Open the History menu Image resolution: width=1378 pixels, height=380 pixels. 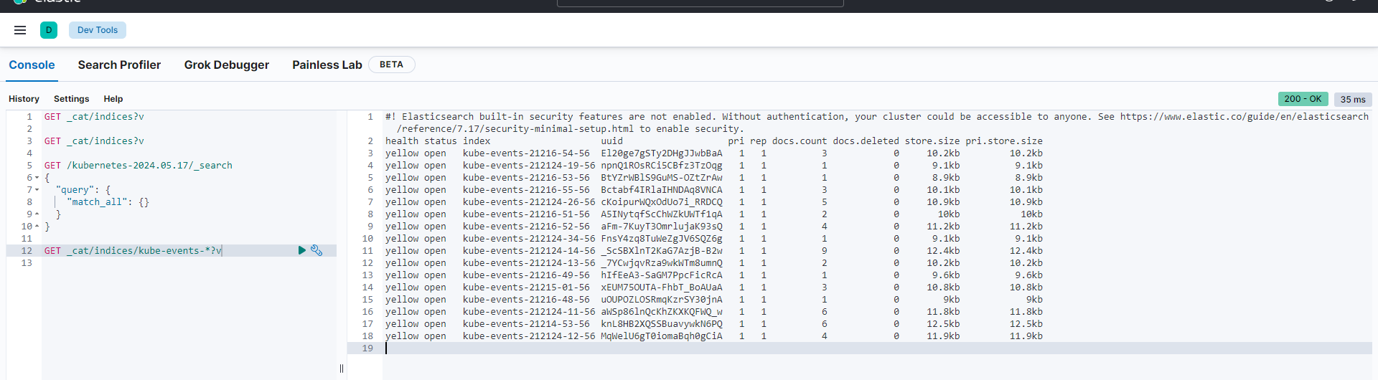(24, 99)
